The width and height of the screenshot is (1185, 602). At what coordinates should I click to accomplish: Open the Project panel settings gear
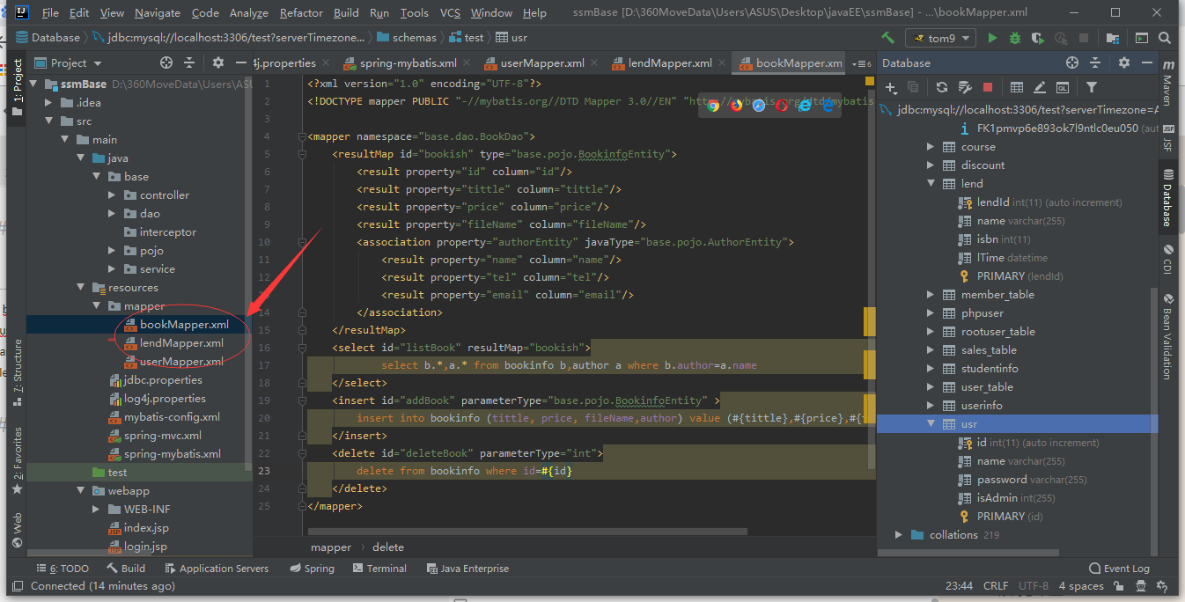click(218, 62)
